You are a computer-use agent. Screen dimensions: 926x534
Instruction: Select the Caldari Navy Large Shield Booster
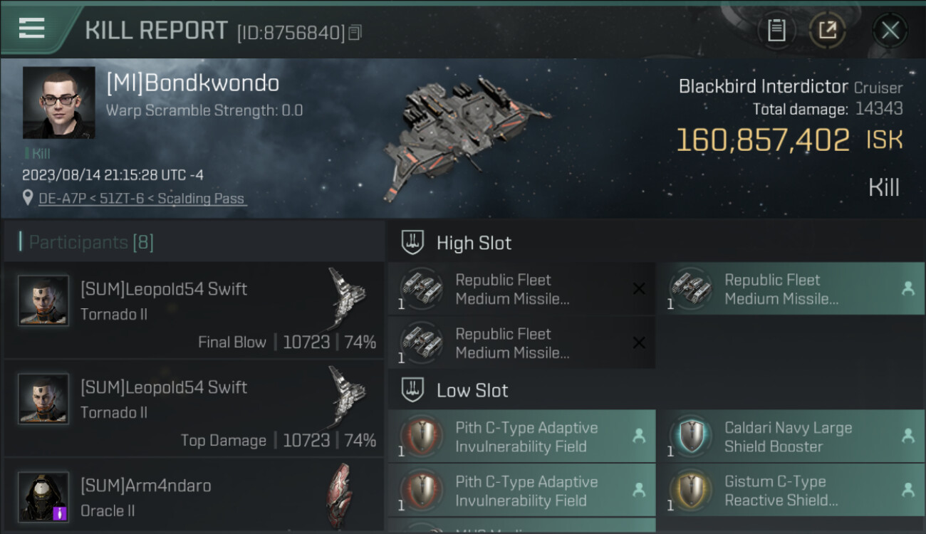point(789,436)
